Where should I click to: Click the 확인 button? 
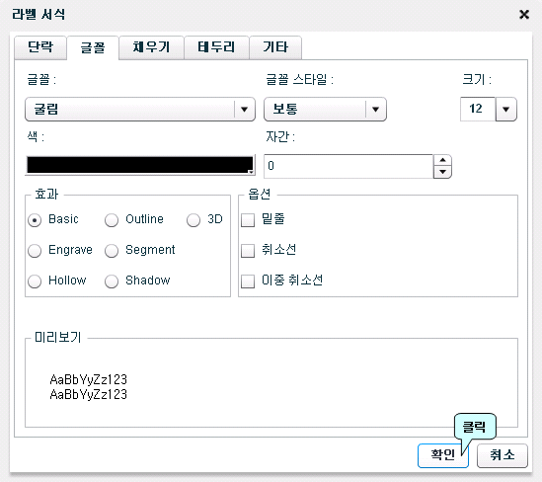pyautogui.click(x=443, y=455)
